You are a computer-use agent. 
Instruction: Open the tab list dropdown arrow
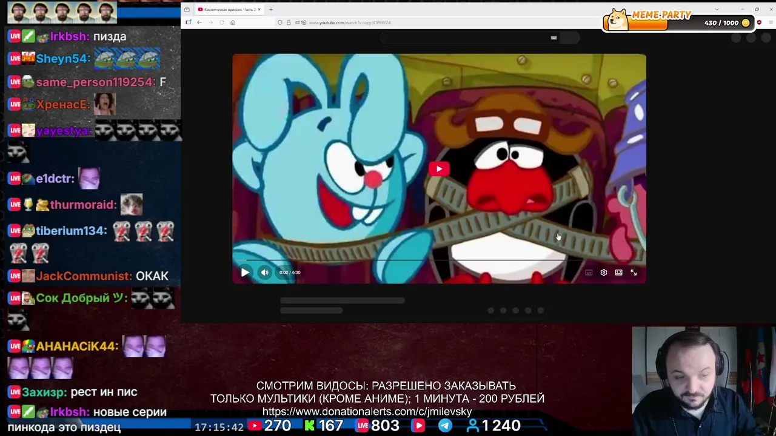click(717, 10)
